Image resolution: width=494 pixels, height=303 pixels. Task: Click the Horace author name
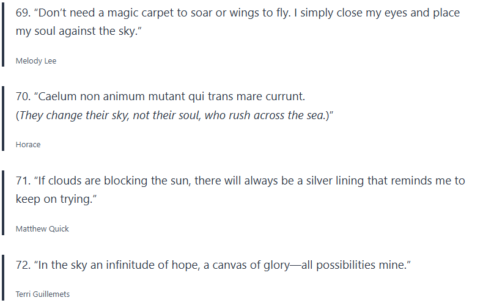tap(28, 145)
